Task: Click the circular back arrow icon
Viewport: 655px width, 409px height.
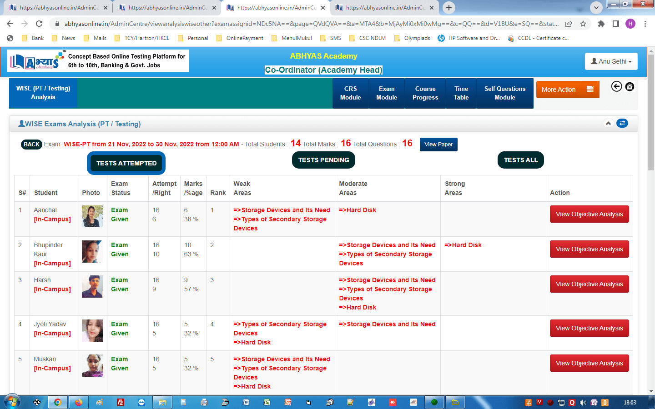Action: tap(616, 86)
